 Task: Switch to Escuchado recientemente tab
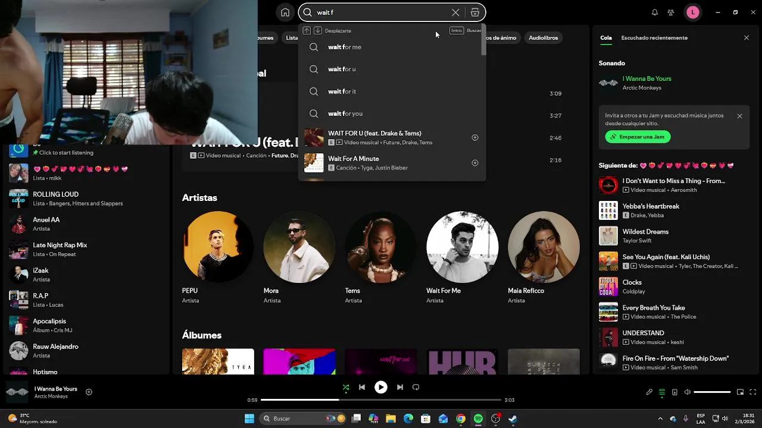click(x=654, y=37)
